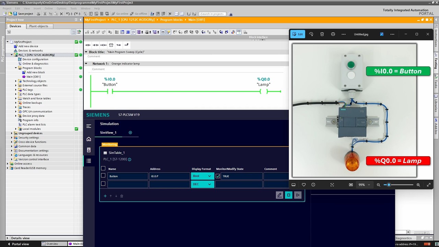Image resolution: width=439 pixels, height=247 pixels.
Task: Insert a normally closed contact
Action: tap(95, 45)
